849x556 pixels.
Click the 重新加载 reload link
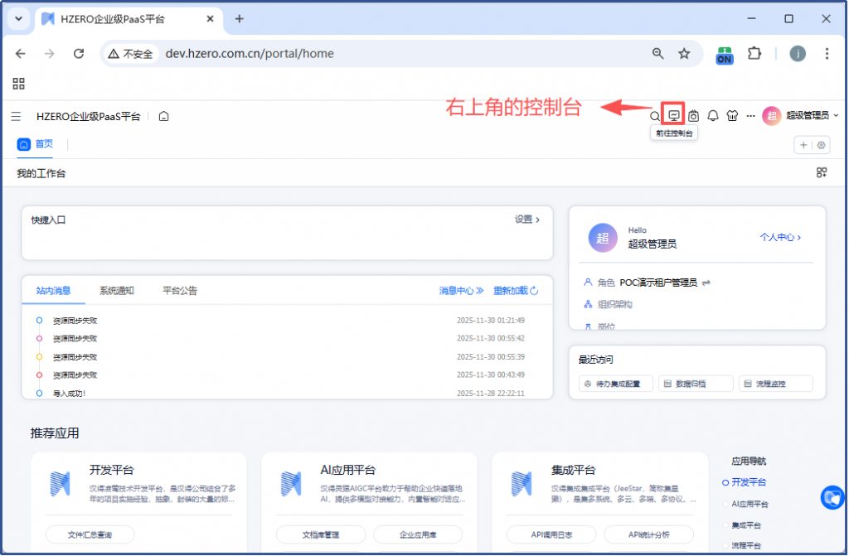point(516,291)
